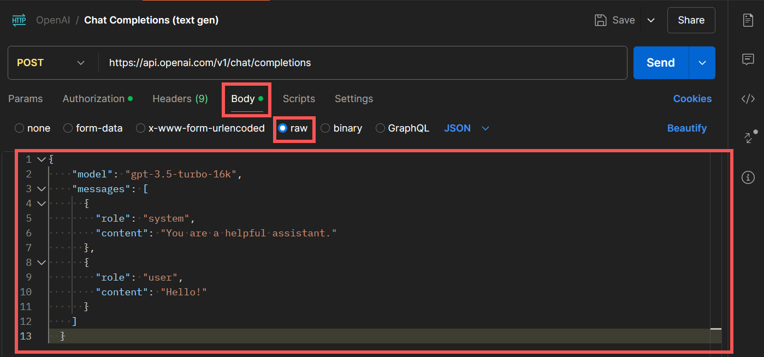Collapse the code fold at line 1

[41, 159]
